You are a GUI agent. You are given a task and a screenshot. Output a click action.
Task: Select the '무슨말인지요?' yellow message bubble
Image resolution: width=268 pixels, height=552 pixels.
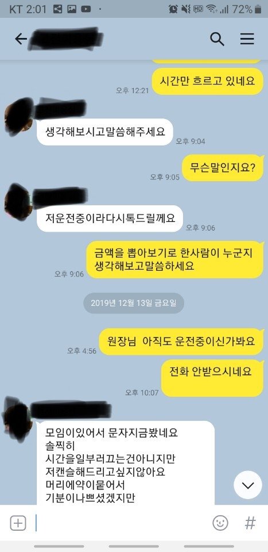223,168
